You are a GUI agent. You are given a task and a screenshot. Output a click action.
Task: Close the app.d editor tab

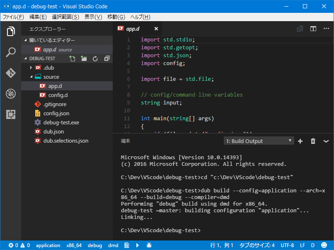coord(156,29)
